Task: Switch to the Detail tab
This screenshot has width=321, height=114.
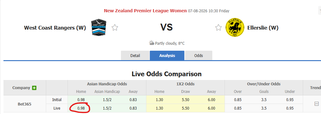Action: (135, 55)
